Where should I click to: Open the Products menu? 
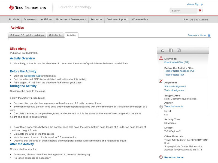14,19
